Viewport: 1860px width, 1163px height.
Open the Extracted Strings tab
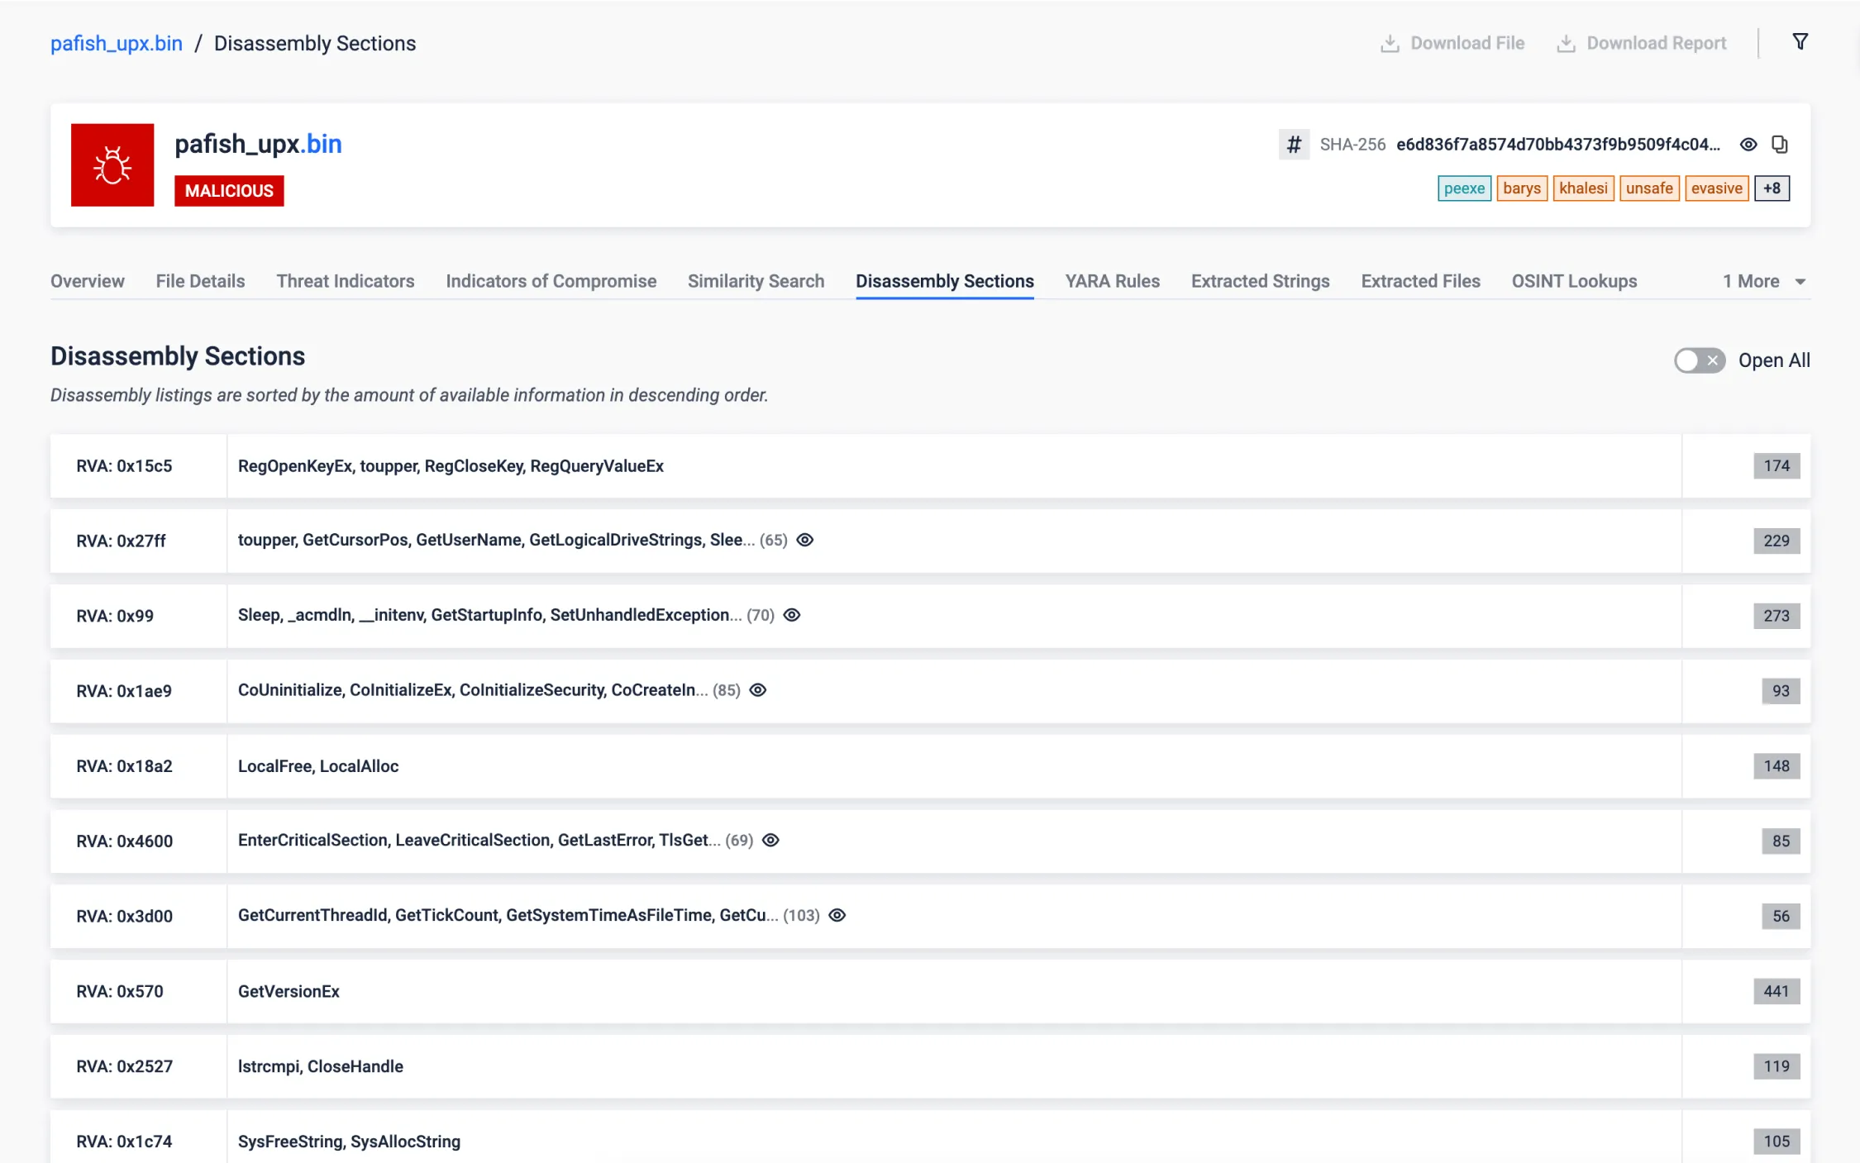[x=1260, y=282]
